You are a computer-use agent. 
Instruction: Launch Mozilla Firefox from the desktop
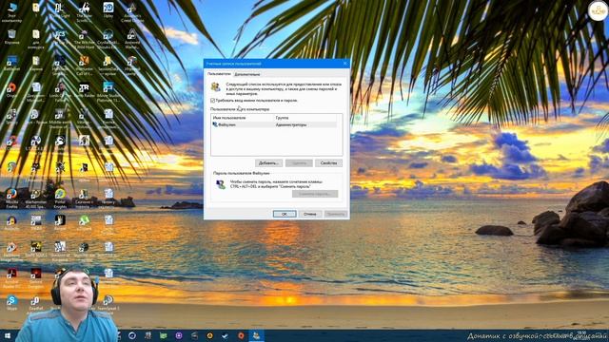(11, 198)
